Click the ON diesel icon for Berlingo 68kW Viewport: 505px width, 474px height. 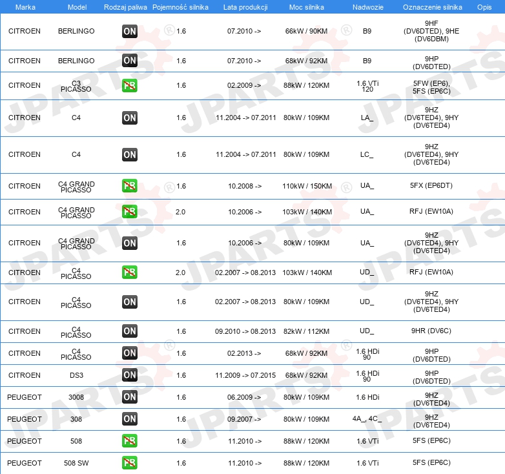coord(130,61)
